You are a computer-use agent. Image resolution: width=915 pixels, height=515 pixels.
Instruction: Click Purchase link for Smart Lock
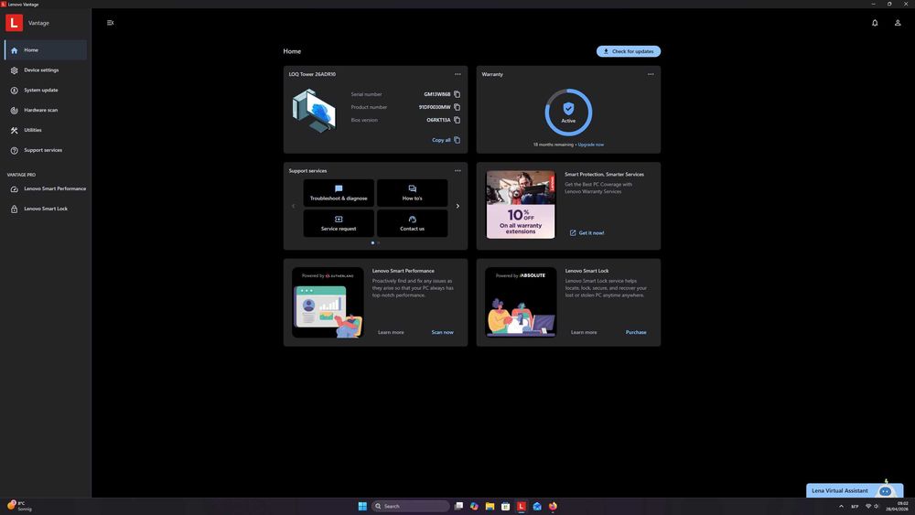tap(636, 332)
